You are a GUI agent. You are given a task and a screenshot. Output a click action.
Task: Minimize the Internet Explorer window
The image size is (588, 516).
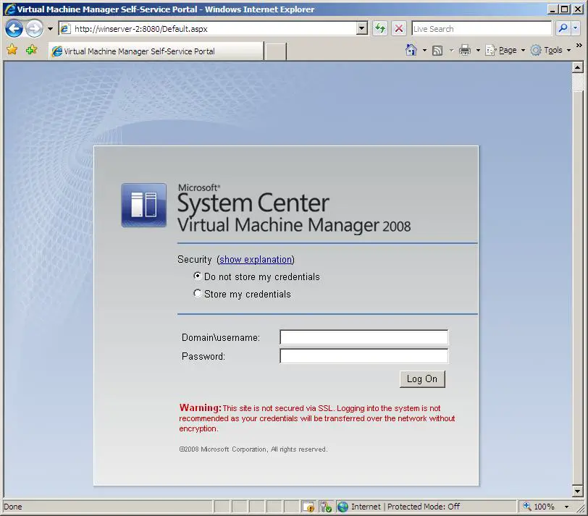[552, 9]
